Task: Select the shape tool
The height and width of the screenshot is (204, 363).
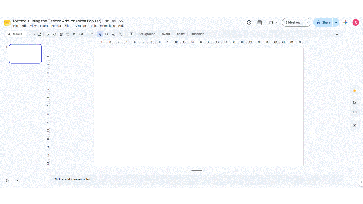Action: pyautogui.click(x=113, y=34)
